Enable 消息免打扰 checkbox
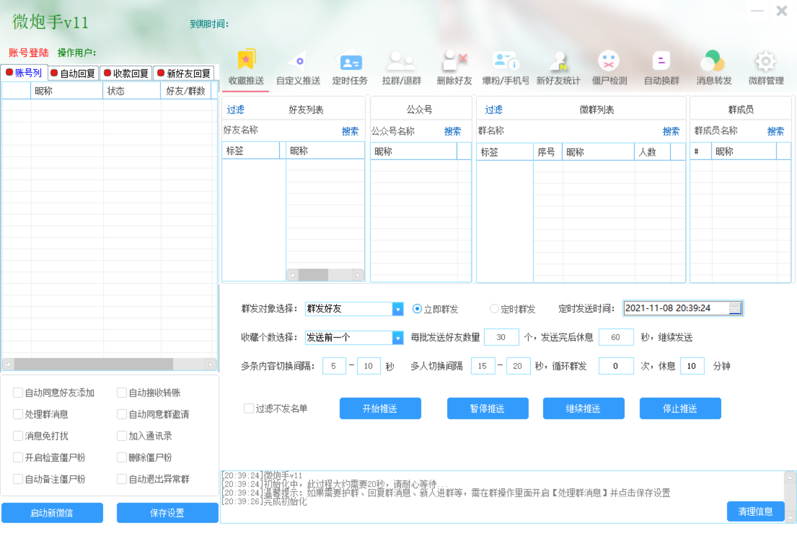Viewport: 797px width, 533px height. (x=18, y=436)
